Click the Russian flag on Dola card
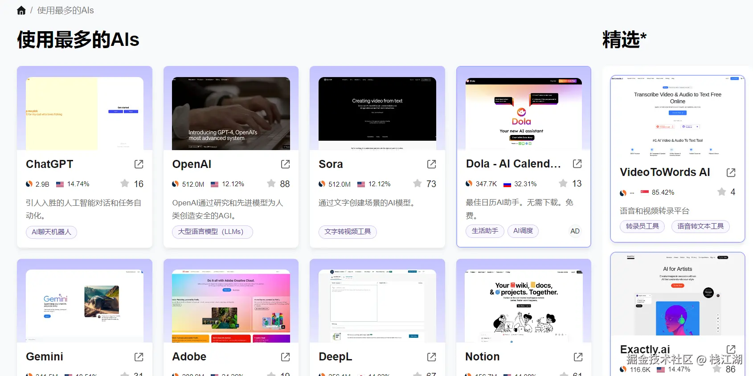The image size is (753, 376). pos(507,184)
